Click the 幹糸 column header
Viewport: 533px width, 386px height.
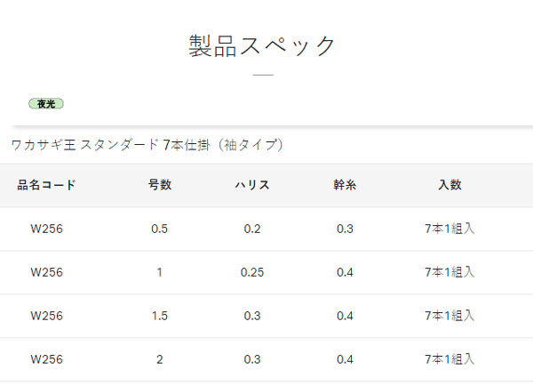pos(345,185)
